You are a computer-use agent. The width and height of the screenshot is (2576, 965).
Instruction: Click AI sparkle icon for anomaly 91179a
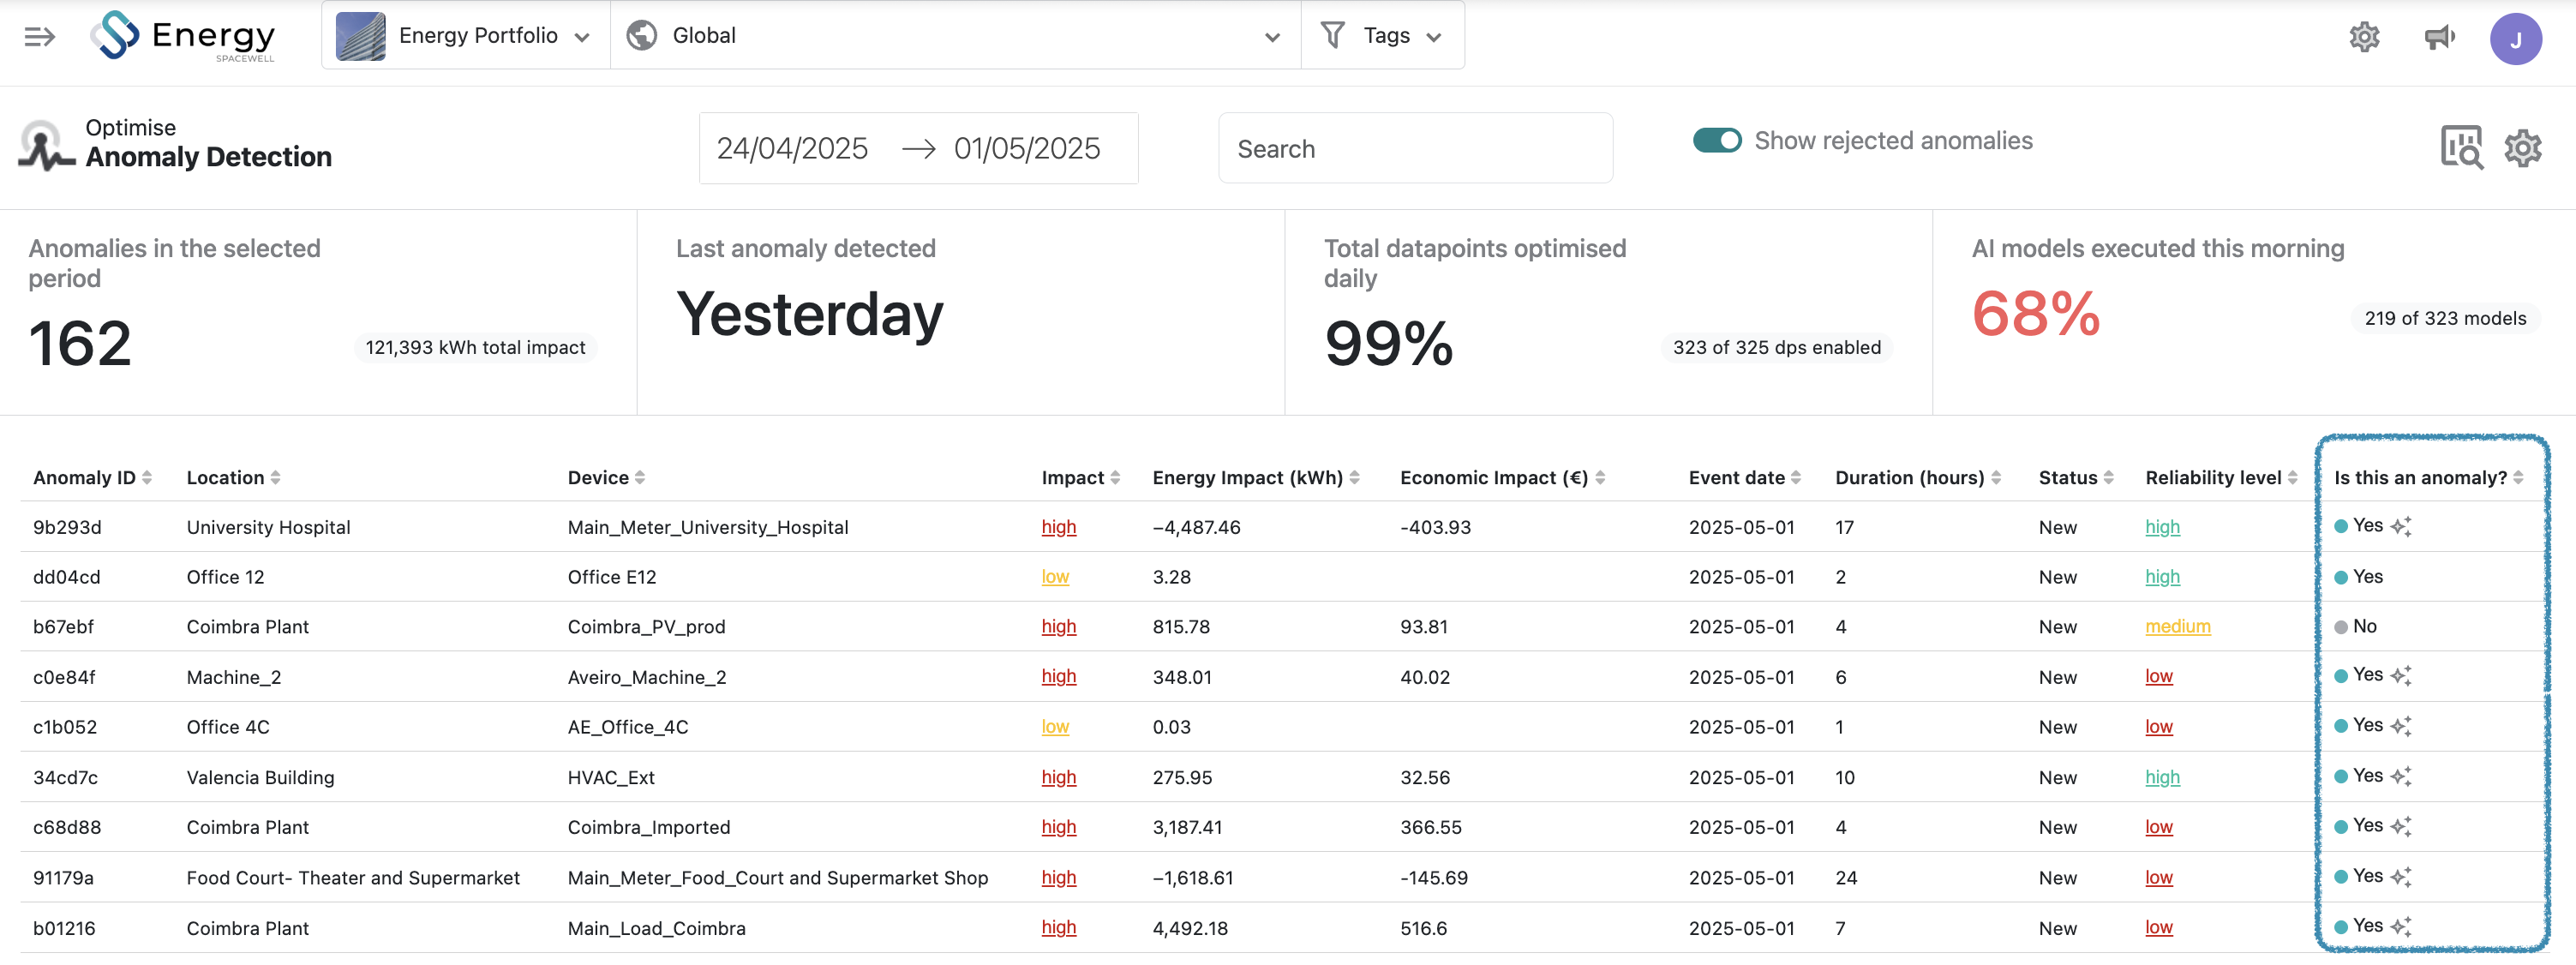[x=2401, y=877]
